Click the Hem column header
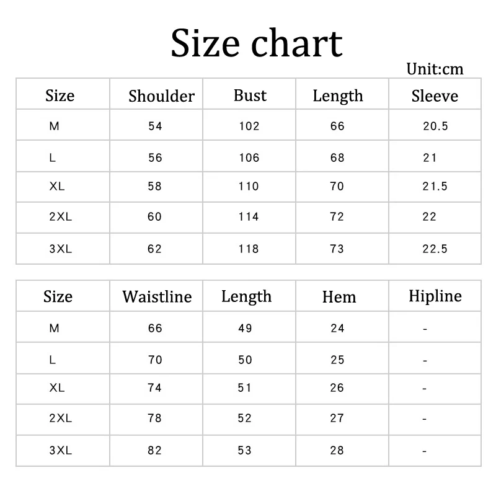The height and width of the screenshot is (496, 496). click(339, 297)
